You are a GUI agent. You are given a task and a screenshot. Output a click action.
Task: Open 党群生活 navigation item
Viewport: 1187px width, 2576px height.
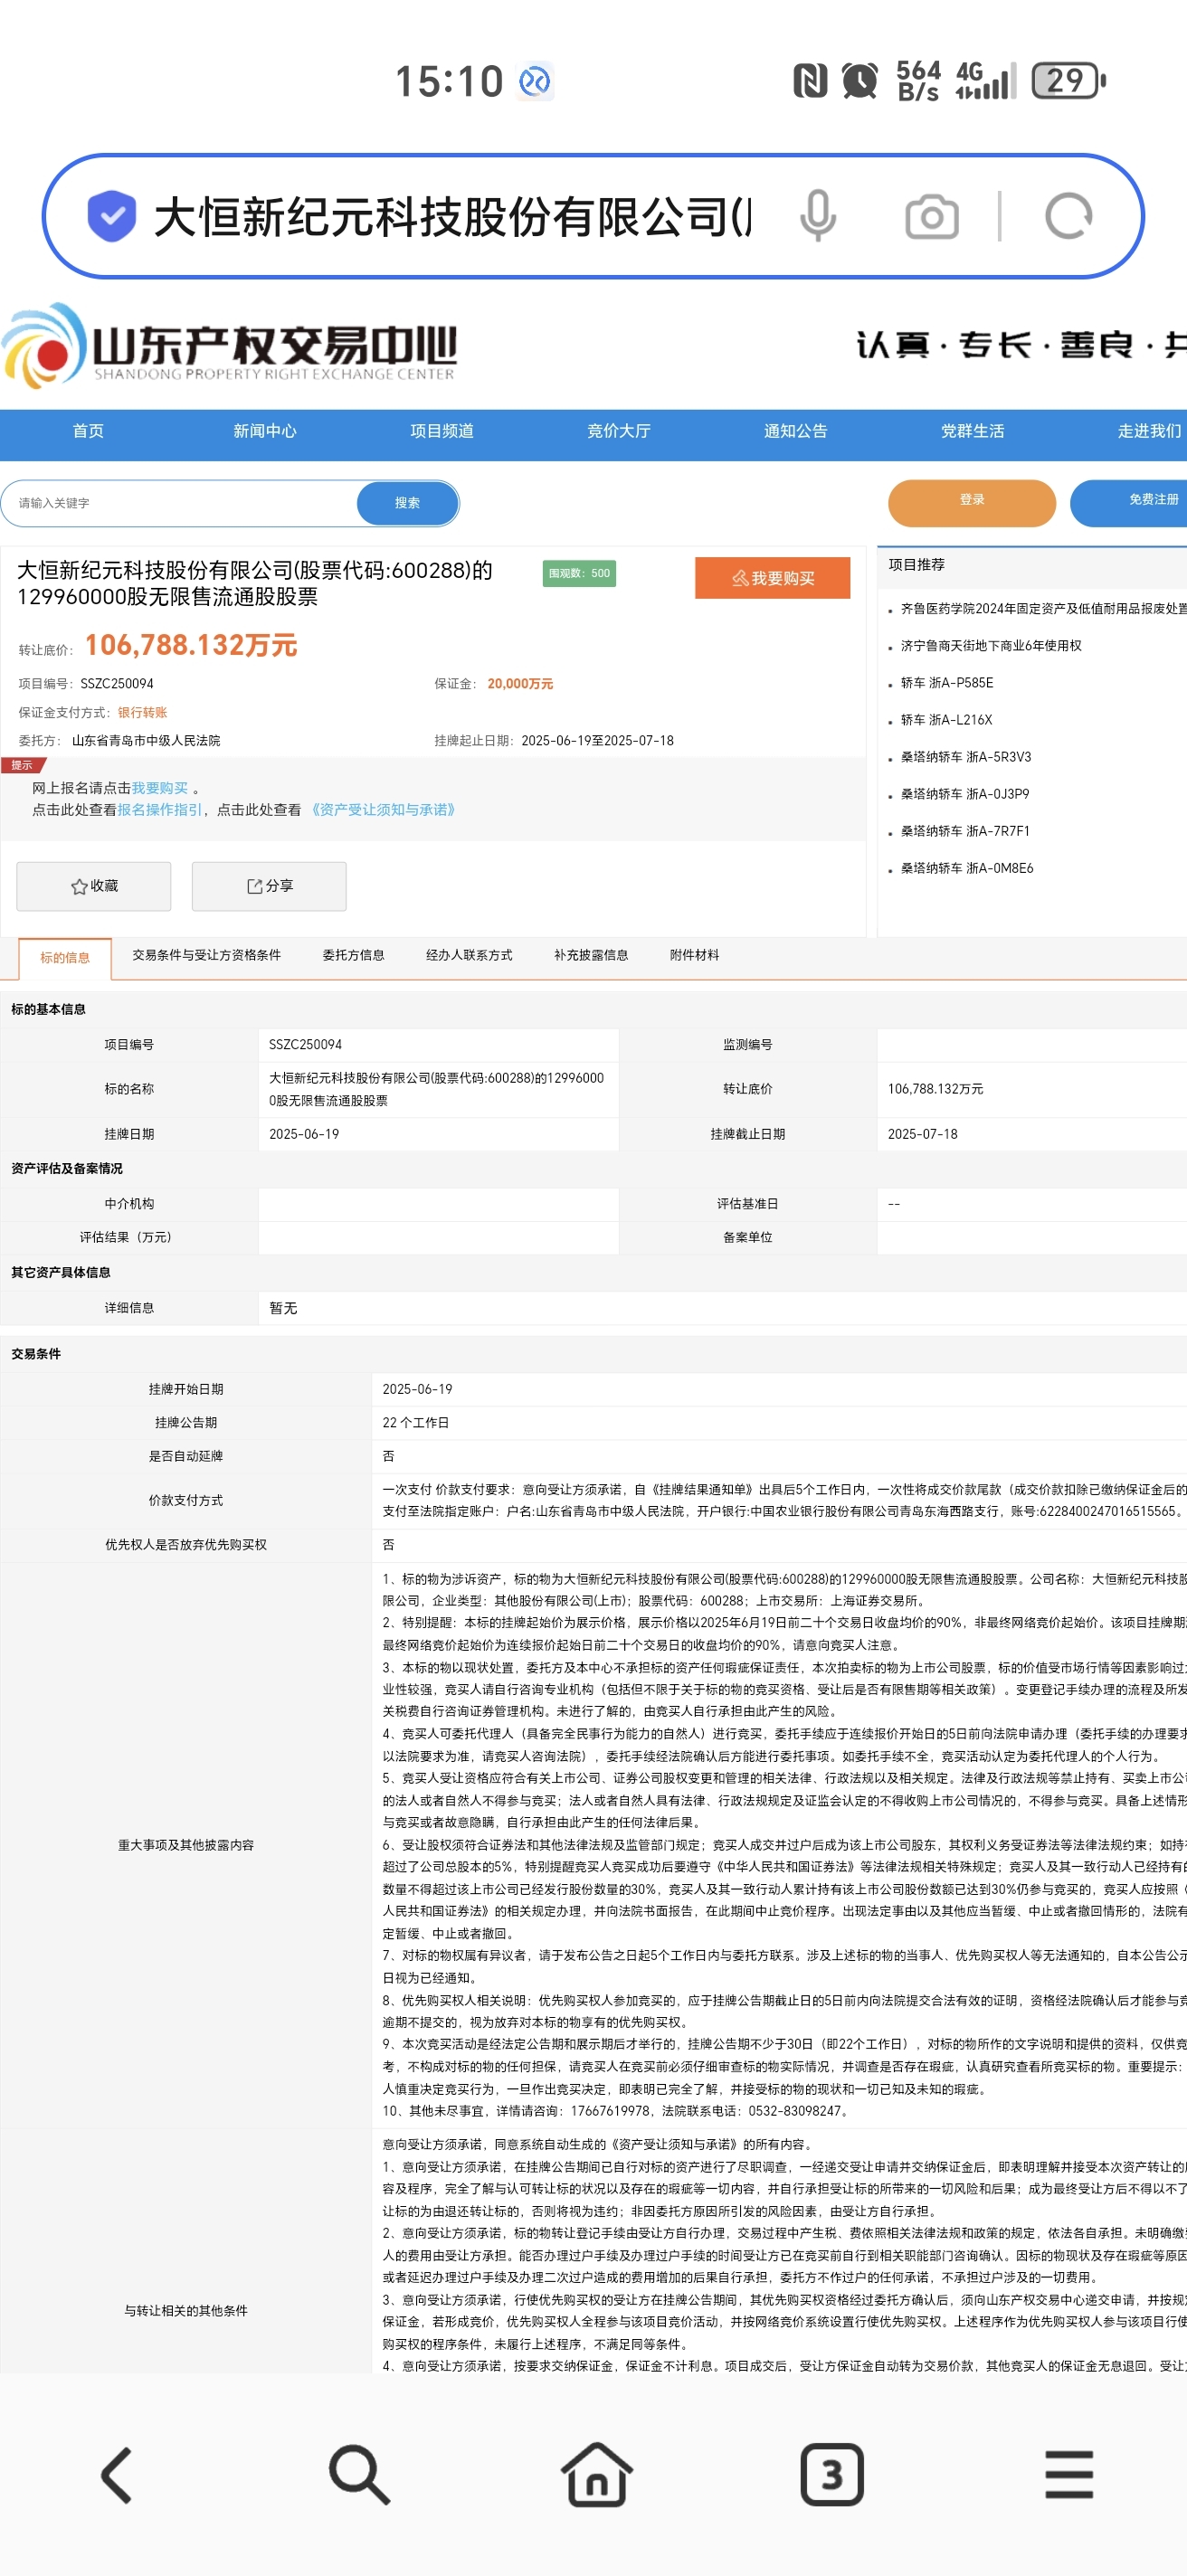pyautogui.click(x=973, y=431)
